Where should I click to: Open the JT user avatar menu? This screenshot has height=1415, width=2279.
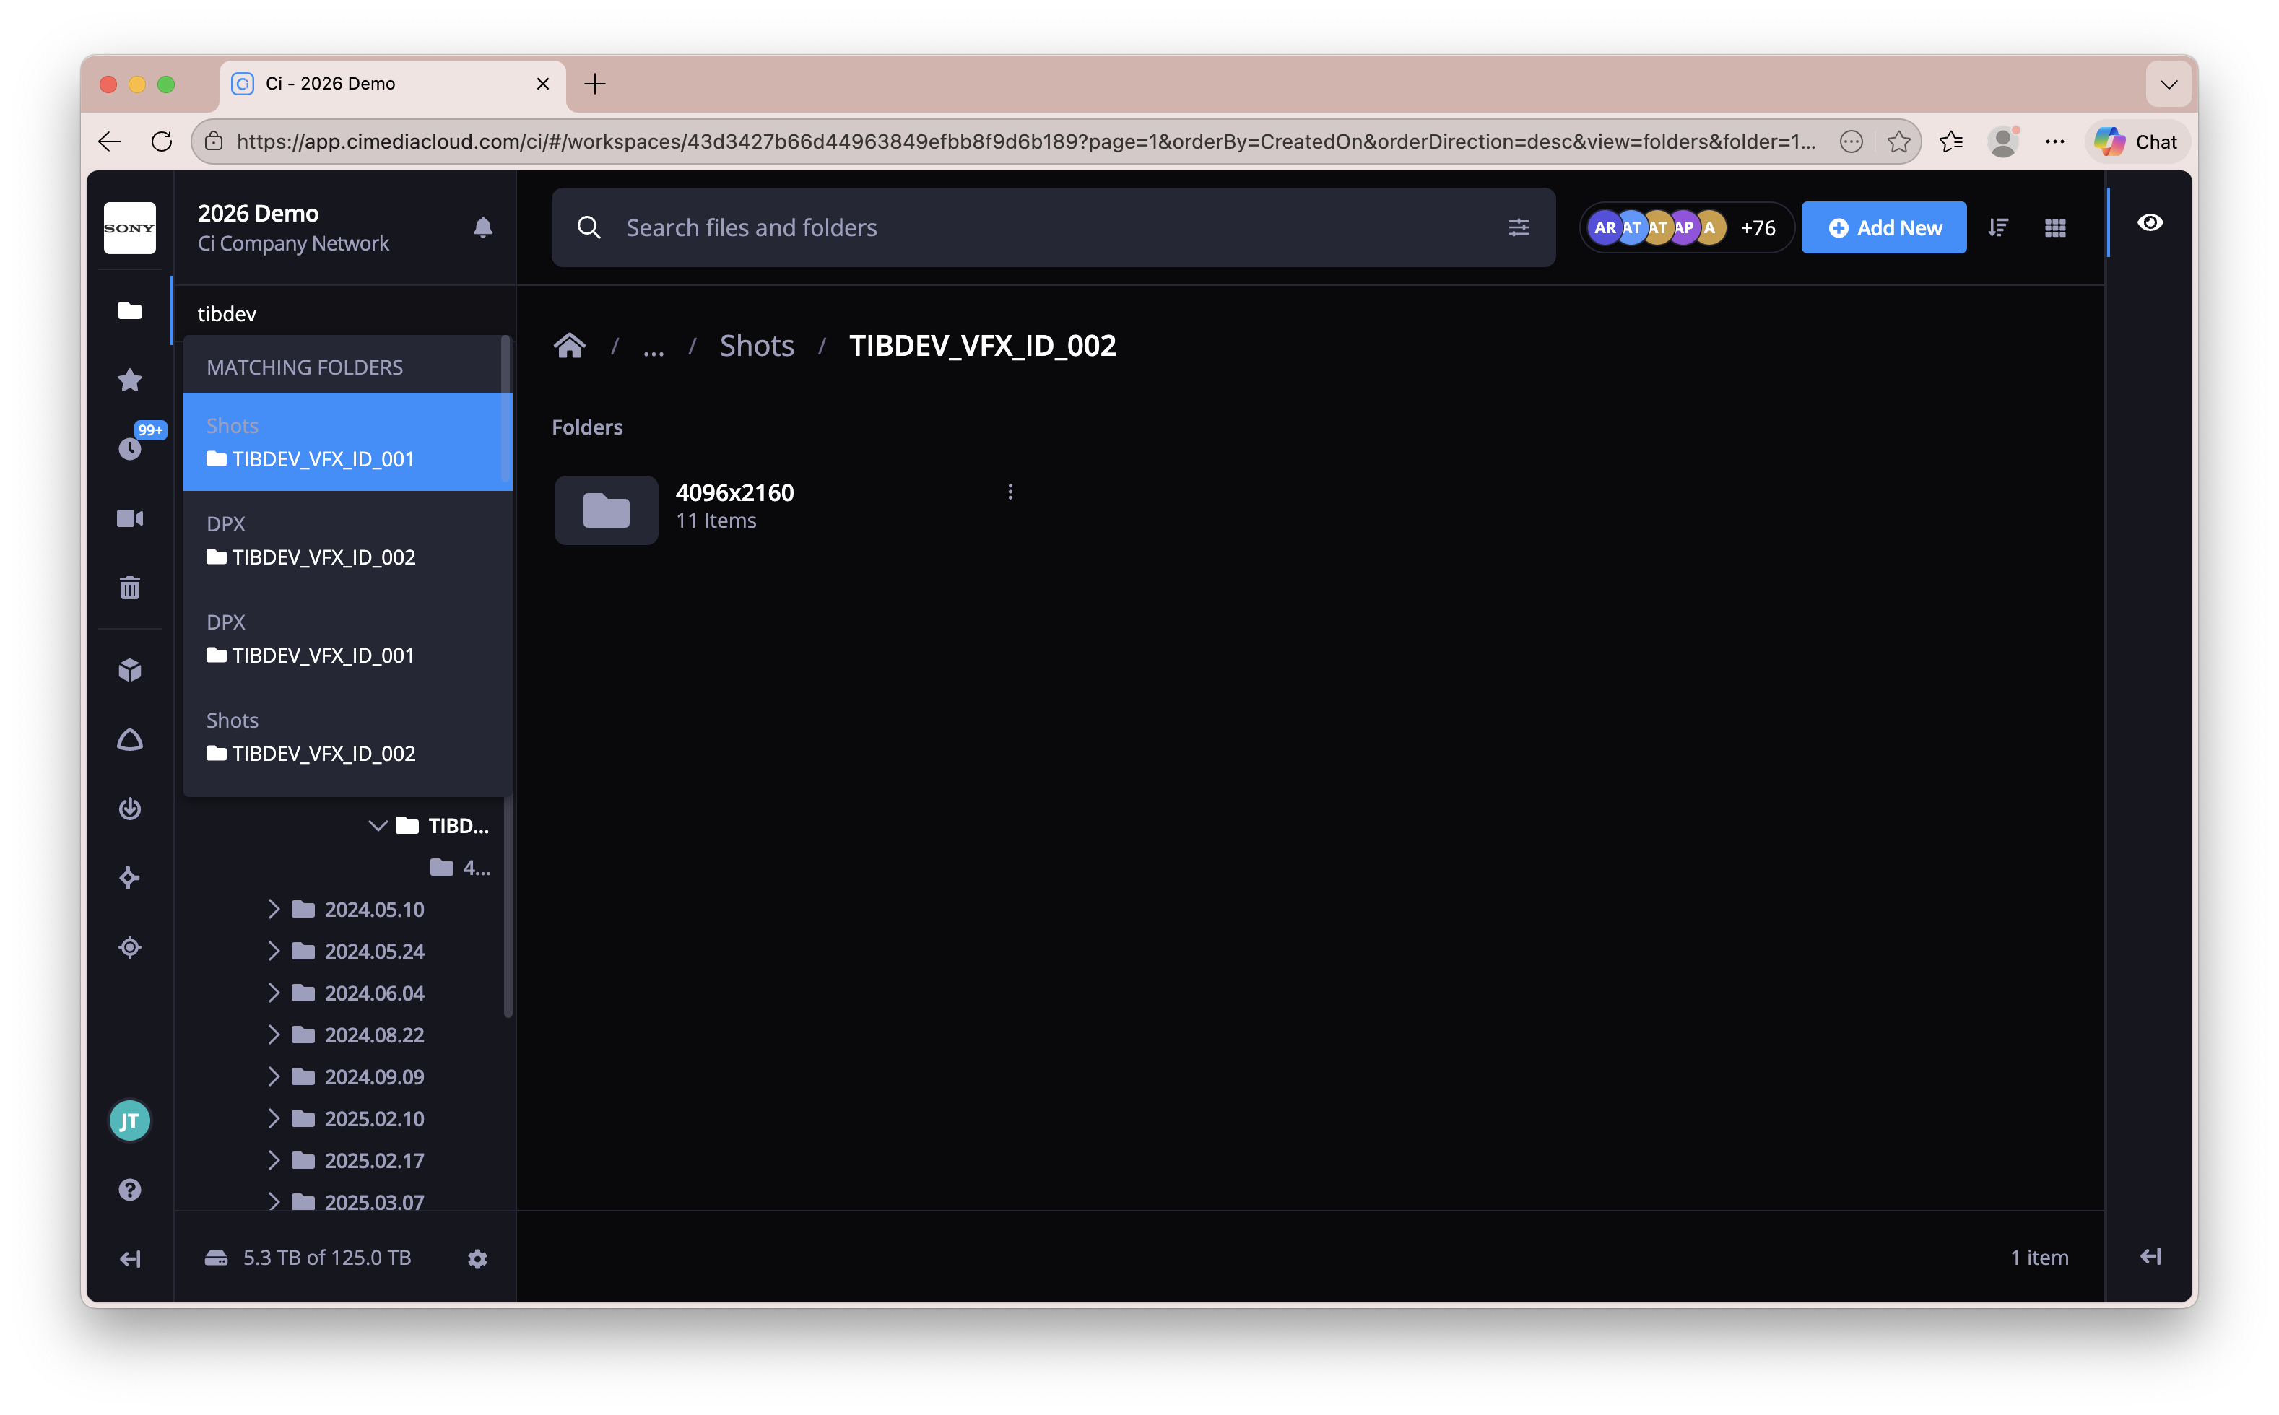point(129,1121)
